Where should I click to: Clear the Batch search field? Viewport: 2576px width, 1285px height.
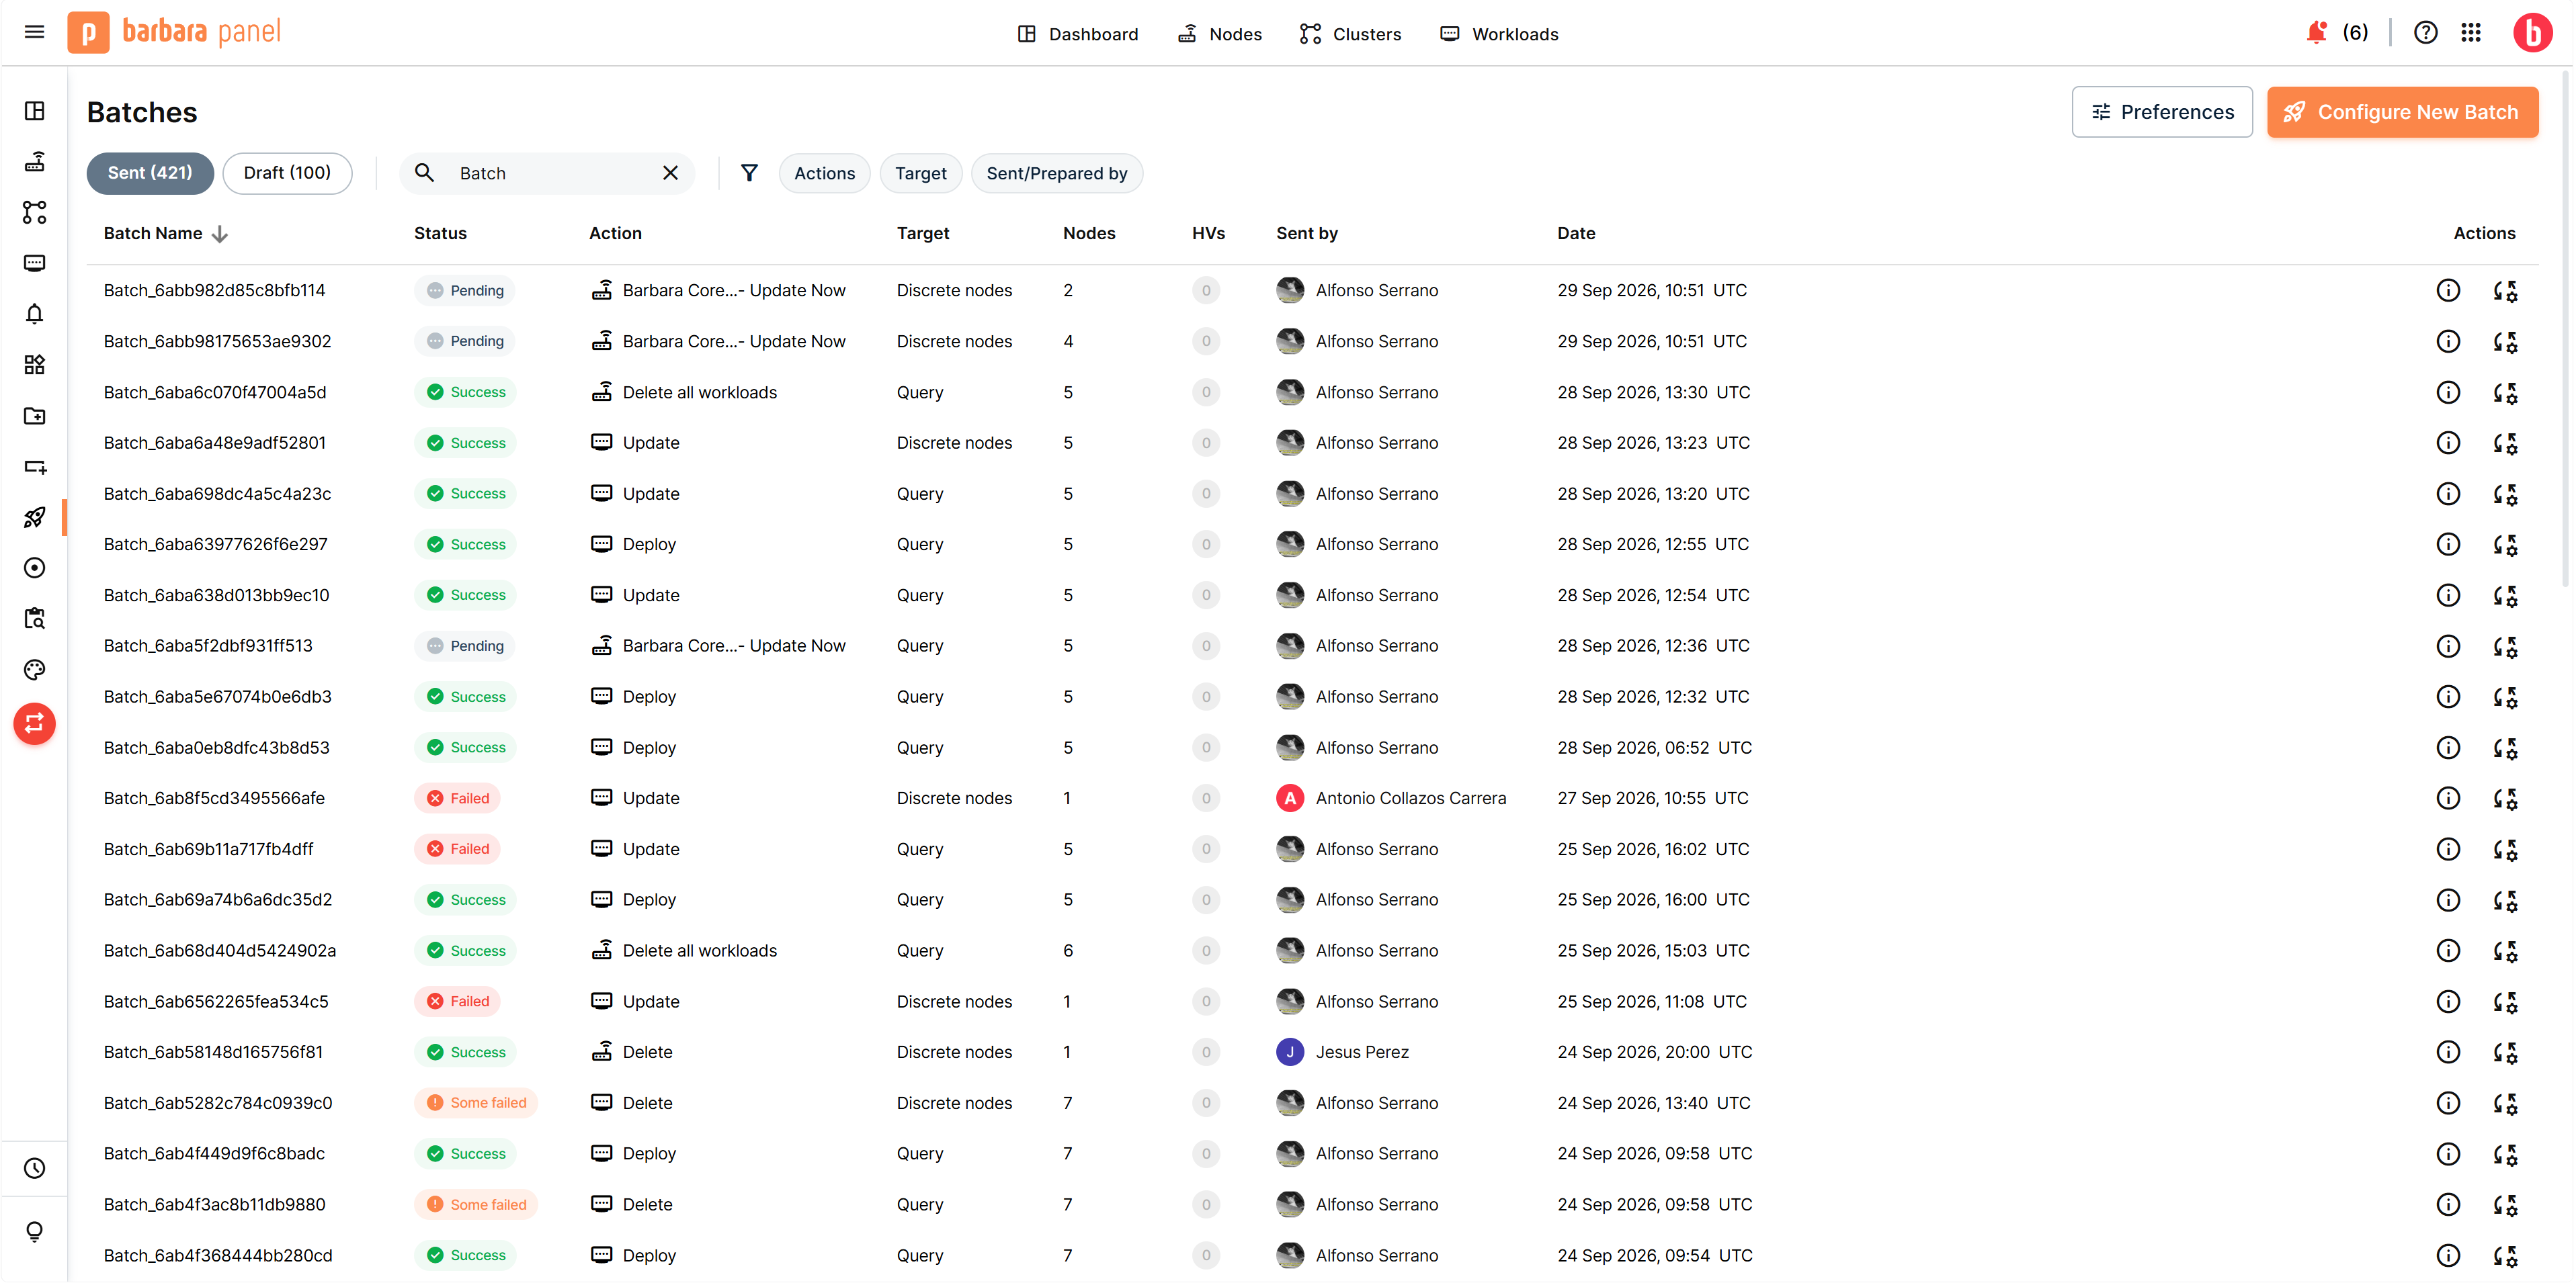pyautogui.click(x=670, y=173)
